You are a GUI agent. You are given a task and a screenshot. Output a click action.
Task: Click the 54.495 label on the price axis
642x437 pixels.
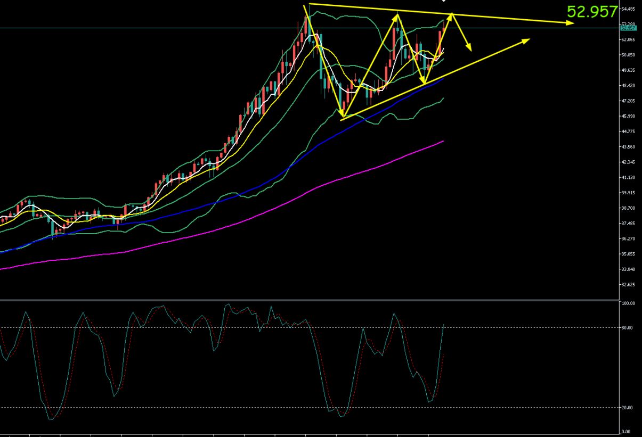(628, 9)
